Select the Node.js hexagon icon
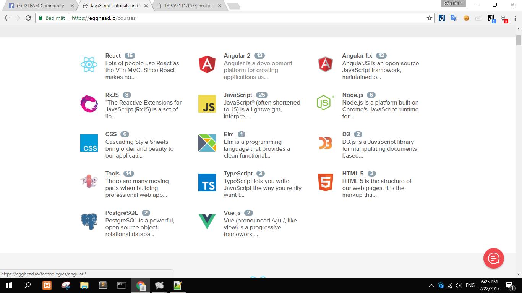The height and width of the screenshot is (293, 522). [325, 103]
